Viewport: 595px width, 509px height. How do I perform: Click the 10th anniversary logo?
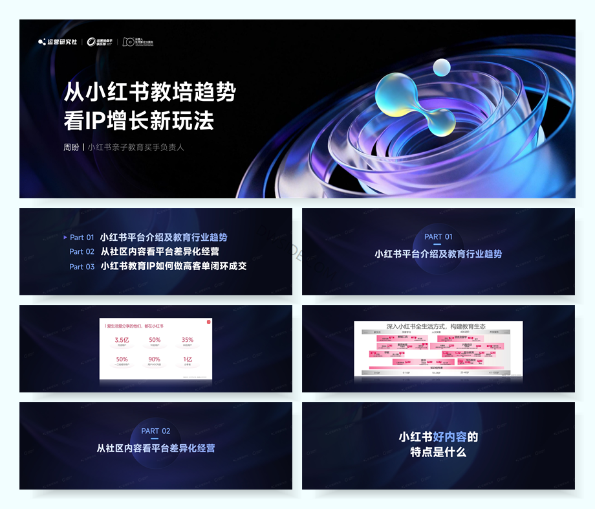click(138, 42)
